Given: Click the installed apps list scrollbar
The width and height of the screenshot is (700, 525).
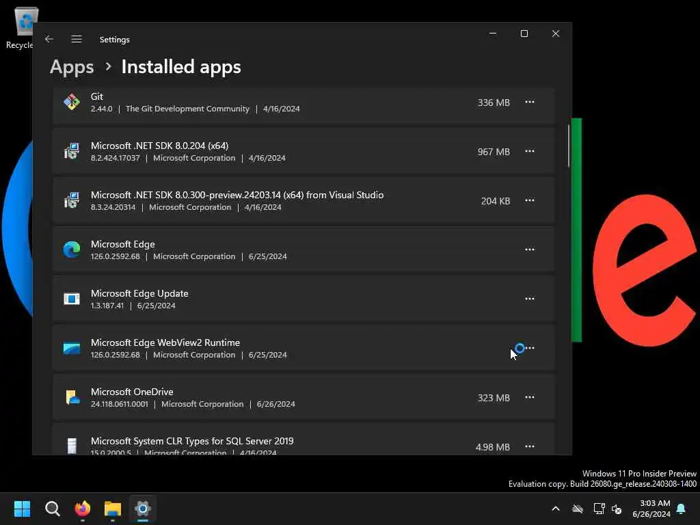Looking at the screenshot, I should point(568,146).
